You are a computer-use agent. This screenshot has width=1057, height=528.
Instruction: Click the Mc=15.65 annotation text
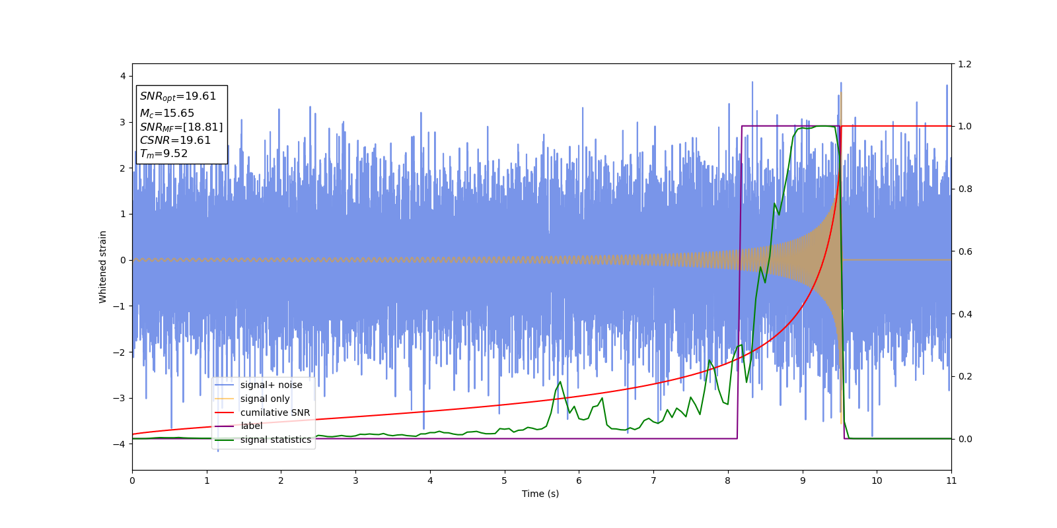166,114
